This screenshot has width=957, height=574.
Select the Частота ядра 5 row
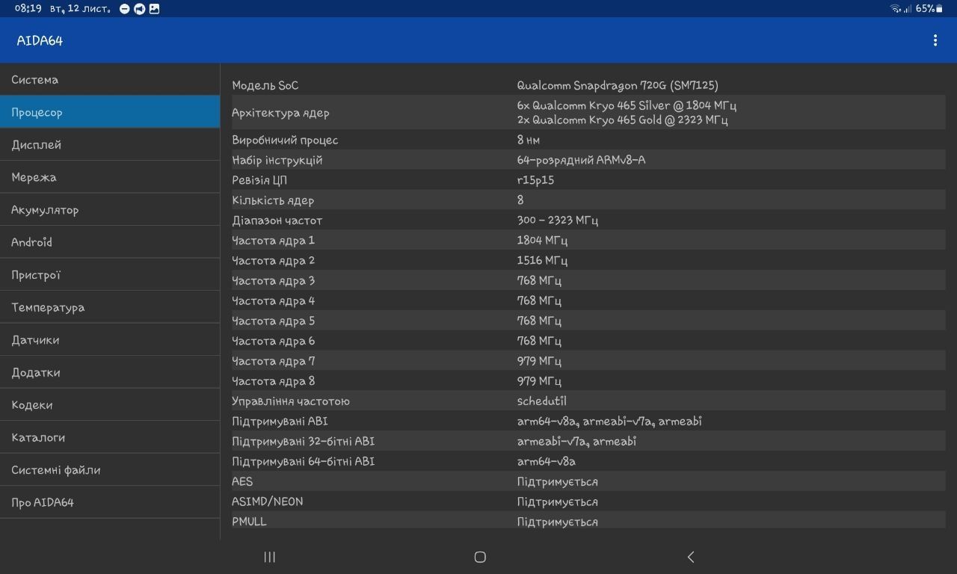pyautogui.click(x=587, y=321)
